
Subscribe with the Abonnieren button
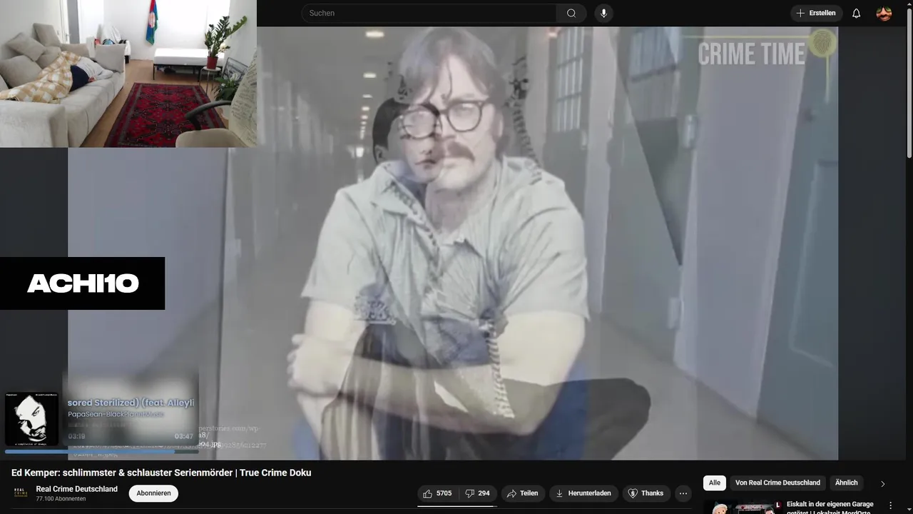point(153,493)
